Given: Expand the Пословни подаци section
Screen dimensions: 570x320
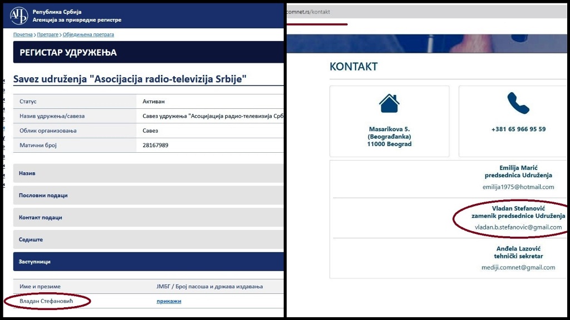Looking at the screenshot, I should (148, 195).
